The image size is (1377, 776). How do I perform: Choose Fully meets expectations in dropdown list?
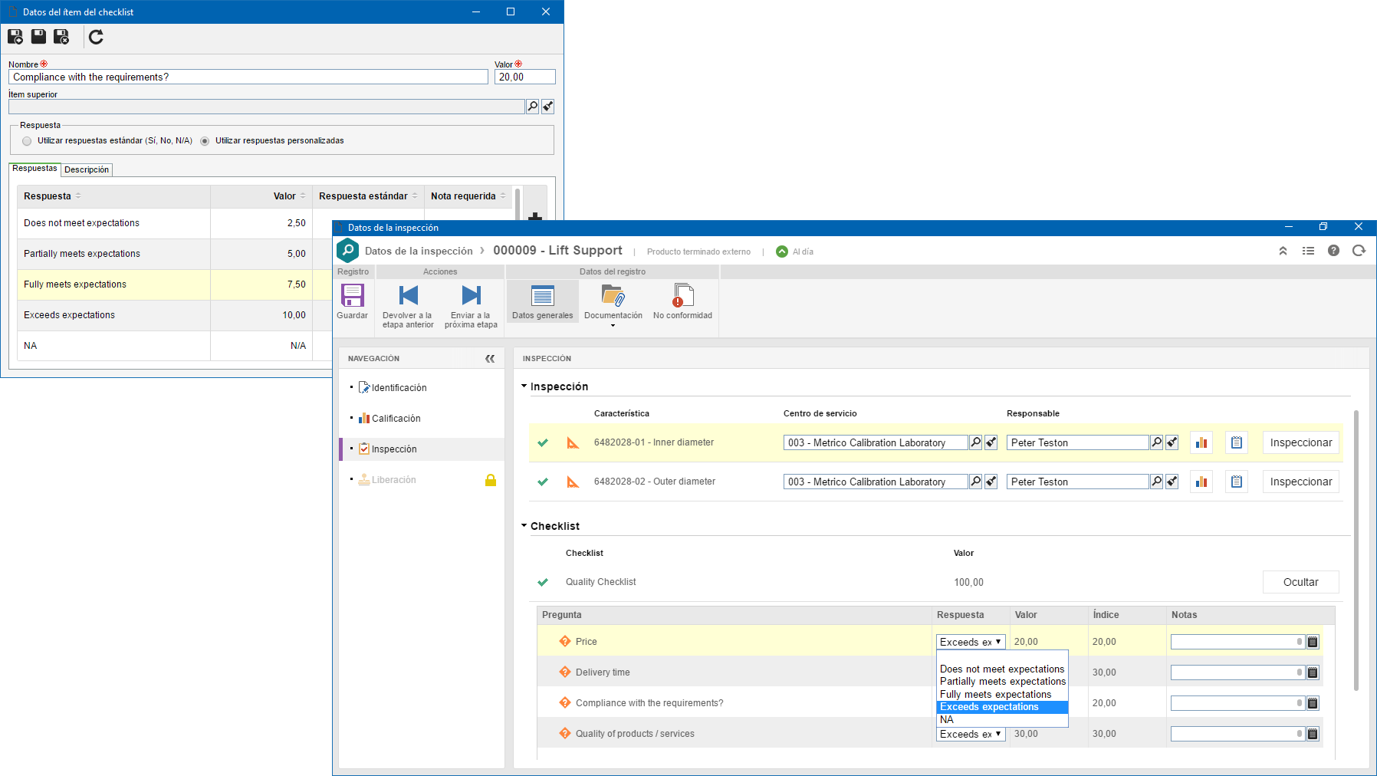point(1002,695)
